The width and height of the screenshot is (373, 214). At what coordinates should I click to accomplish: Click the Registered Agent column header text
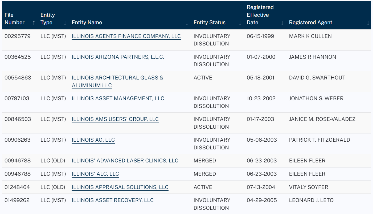[x=310, y=23]
